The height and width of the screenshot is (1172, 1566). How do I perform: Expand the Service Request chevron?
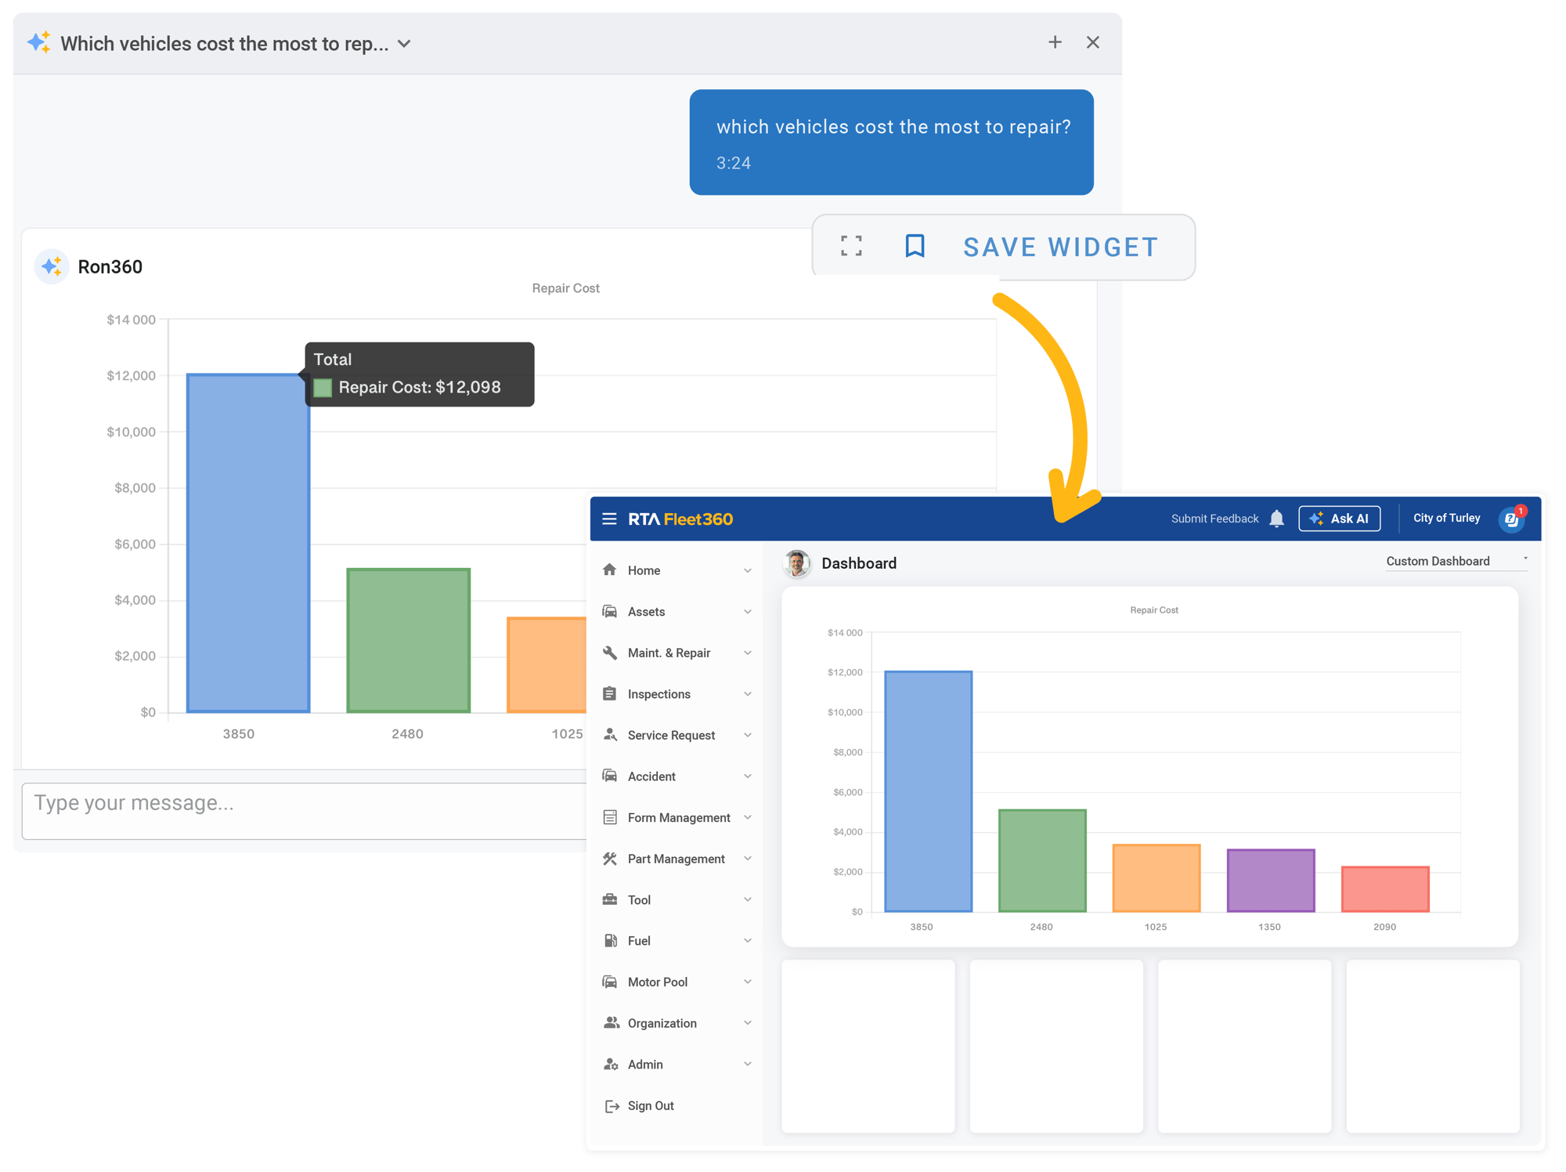coord(748,735)
